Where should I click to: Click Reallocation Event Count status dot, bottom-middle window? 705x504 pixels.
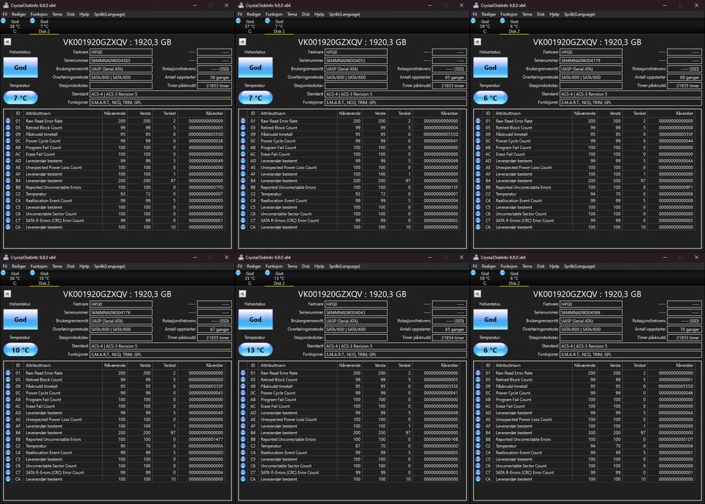(243, 453)
